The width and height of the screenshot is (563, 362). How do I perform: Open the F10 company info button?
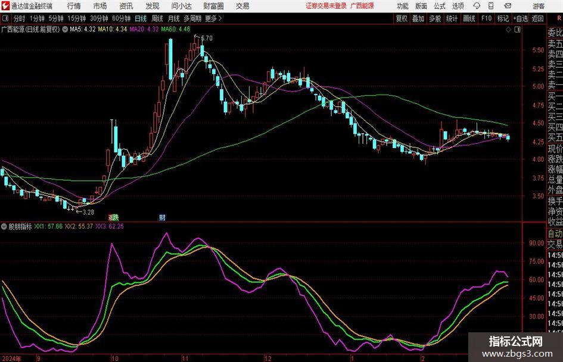[x=487, y=18]
